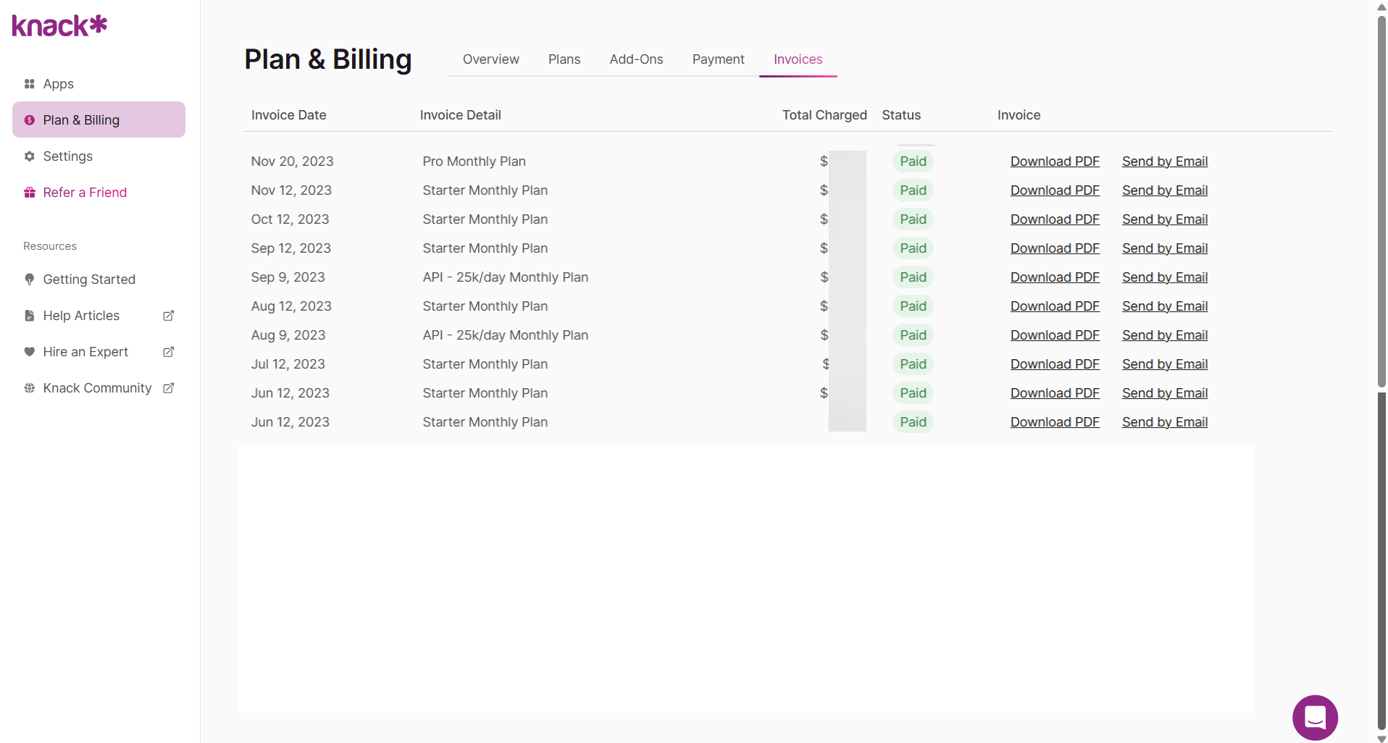Switch to the Plans tab
1388x743 pixels.
point(564,59)
